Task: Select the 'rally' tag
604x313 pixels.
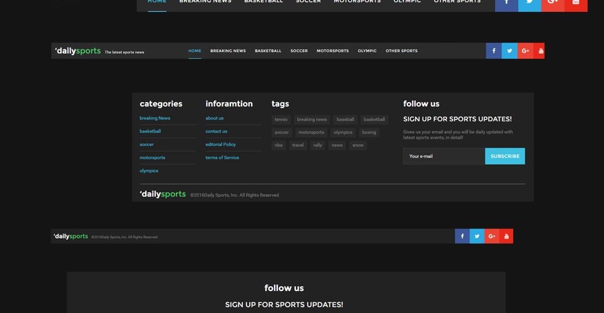Action: tap(317, 145)
